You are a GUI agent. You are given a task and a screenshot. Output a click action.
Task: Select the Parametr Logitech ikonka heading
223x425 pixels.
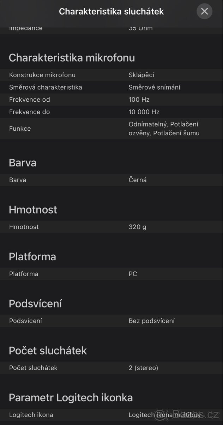(71, 397)
